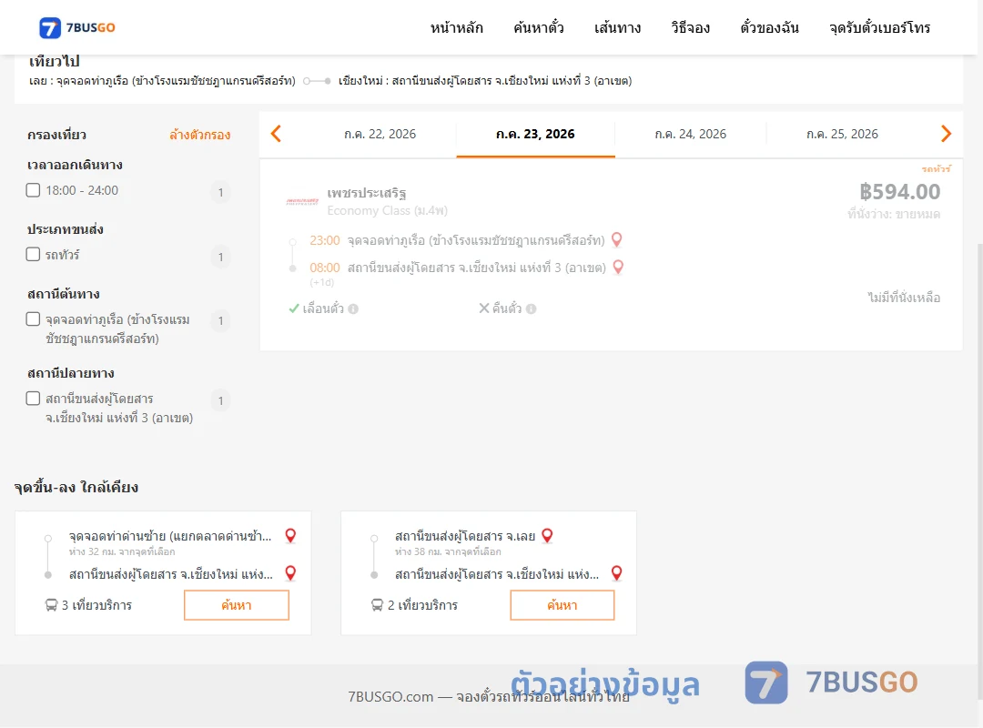Select the ก.ค. 24, 2026 date tab

[x=690, y=134]
